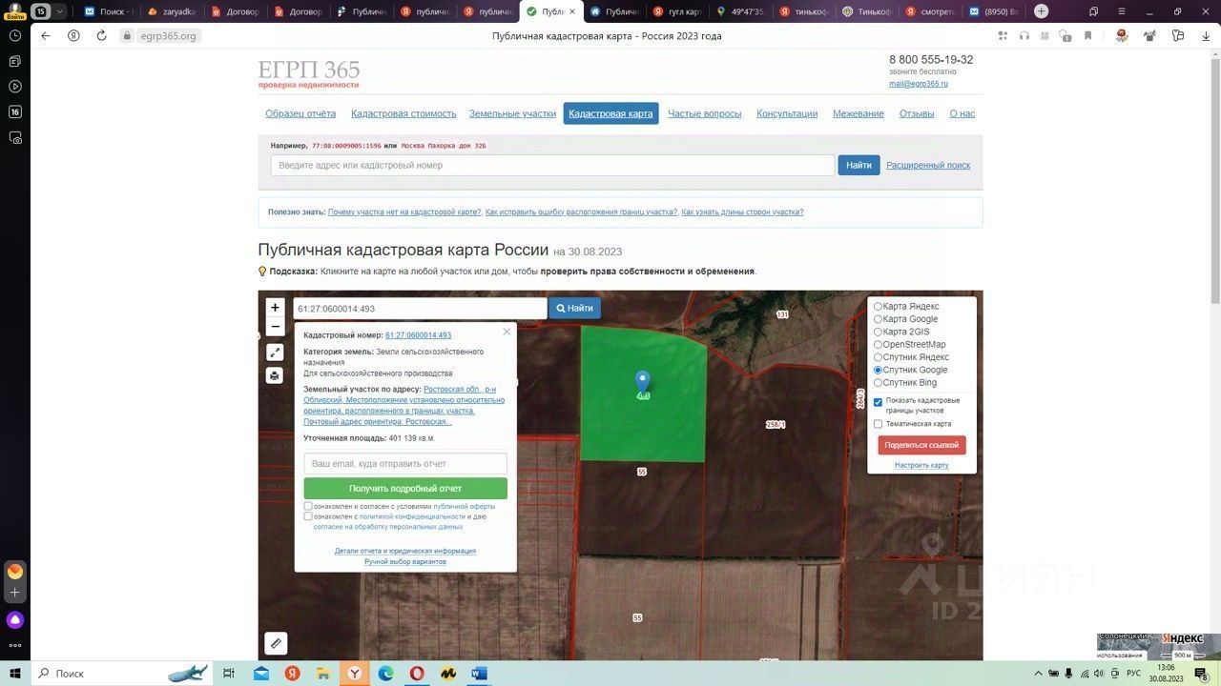Open Межевание menu item
Image resolution: width=1221 pixels, height=686 pixels.
click(x=859, y=113)
